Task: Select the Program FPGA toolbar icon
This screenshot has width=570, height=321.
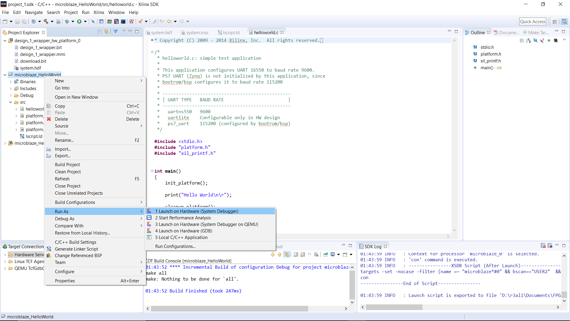Action: 109,21
